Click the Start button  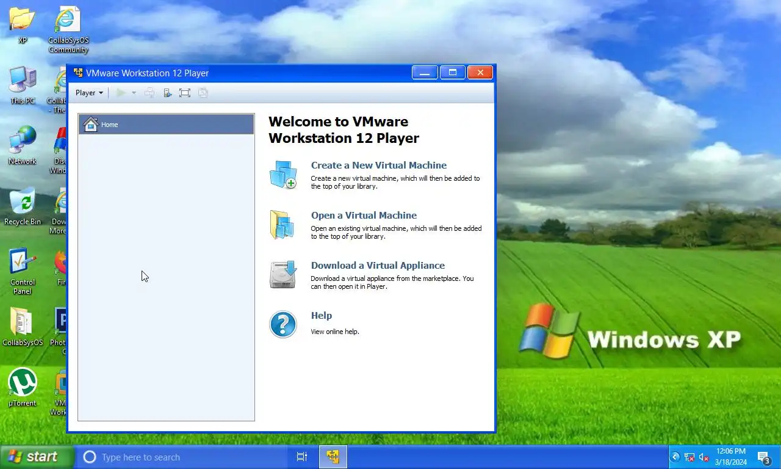(37, 457)
